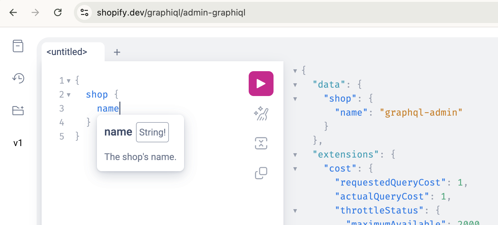Click the String! type in tooltip

point(152,132)
